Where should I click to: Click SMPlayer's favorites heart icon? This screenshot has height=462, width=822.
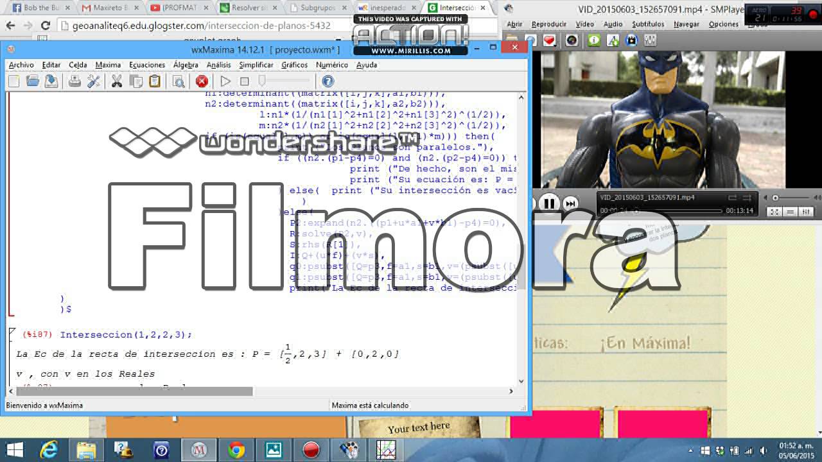[x=549, y=40]
